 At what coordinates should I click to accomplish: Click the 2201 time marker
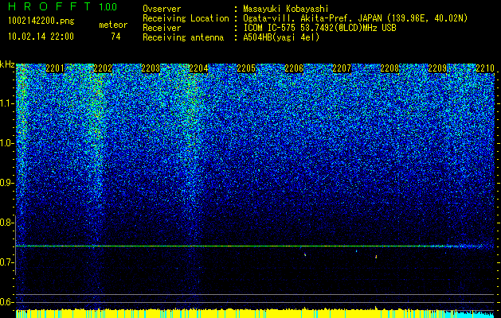(x=55, y=68)
